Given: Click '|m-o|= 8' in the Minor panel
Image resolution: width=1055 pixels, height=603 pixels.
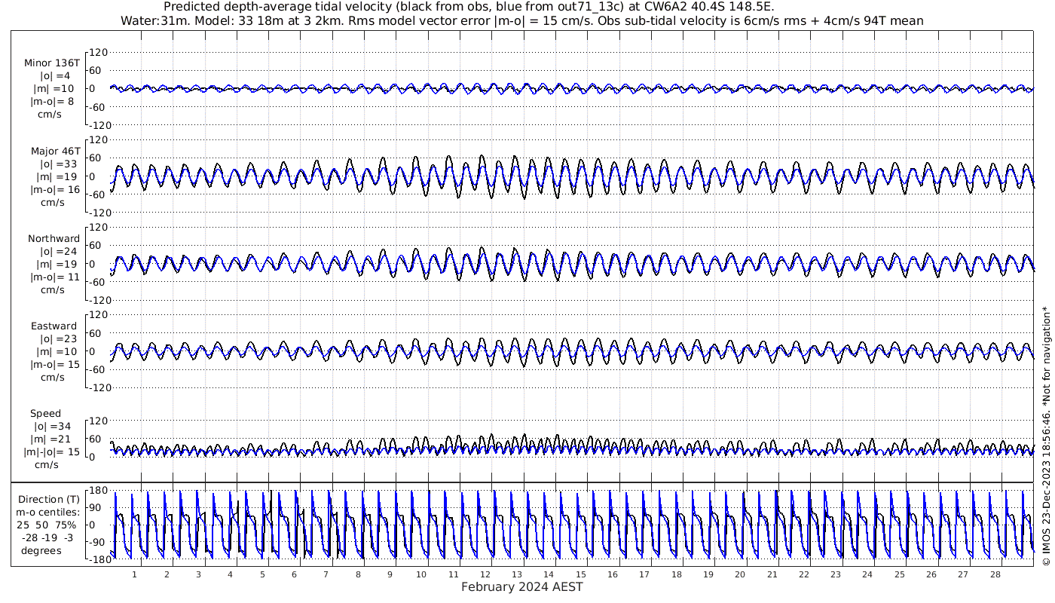Looking at the screenshot, I should tap(52, 102).
